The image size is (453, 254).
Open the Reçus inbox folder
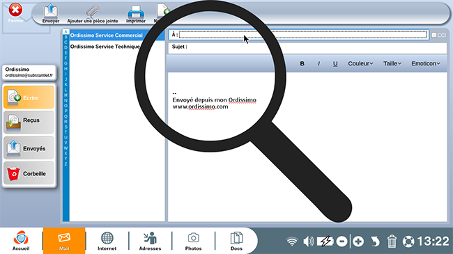pyautogui.click(x=29, y=122)
